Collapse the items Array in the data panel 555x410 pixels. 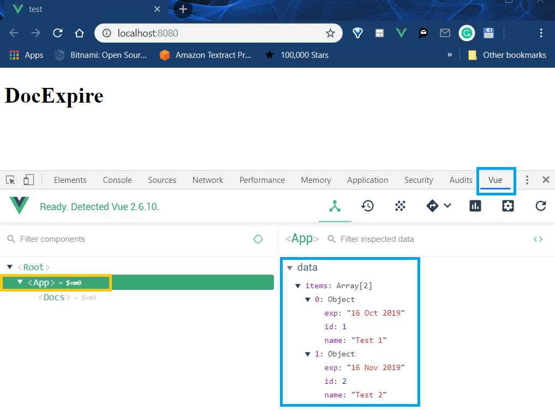[x=298, y=286]
